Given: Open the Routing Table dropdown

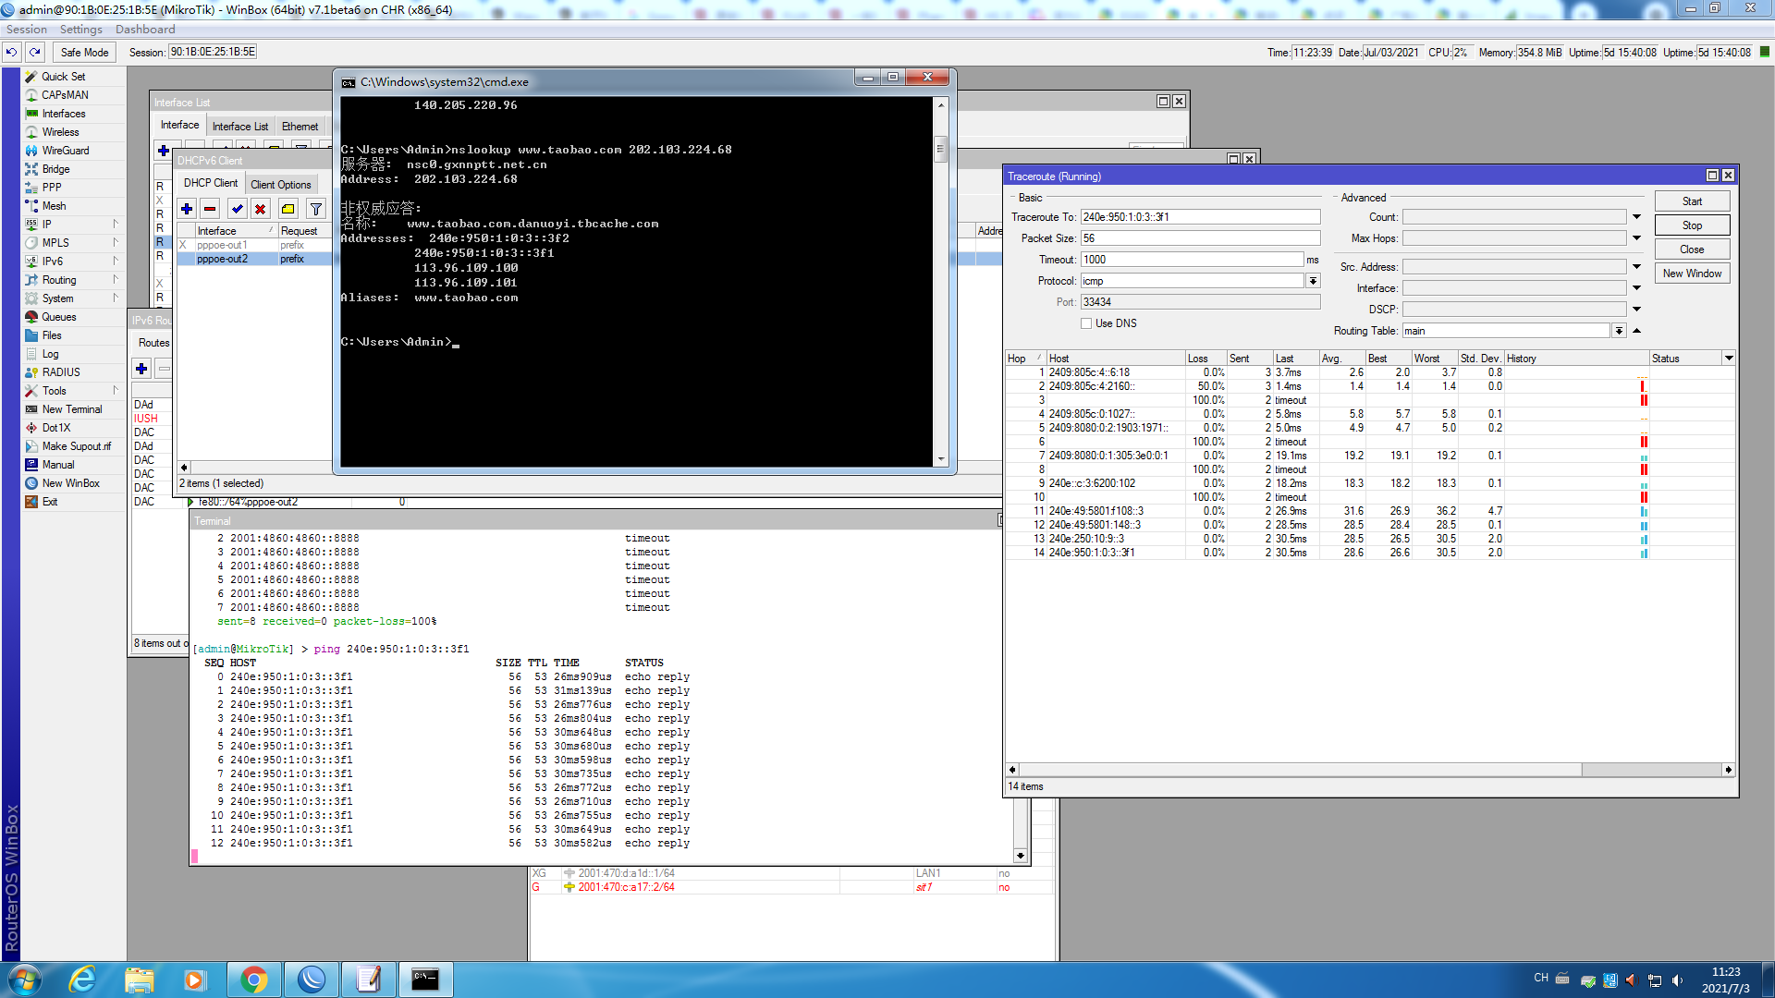Looking at the screenshot, I should [x=1619, y=331].
